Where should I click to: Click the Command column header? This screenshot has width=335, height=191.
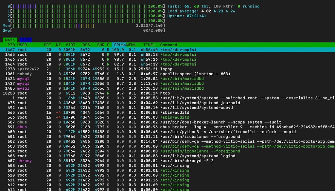pos(168,45)
